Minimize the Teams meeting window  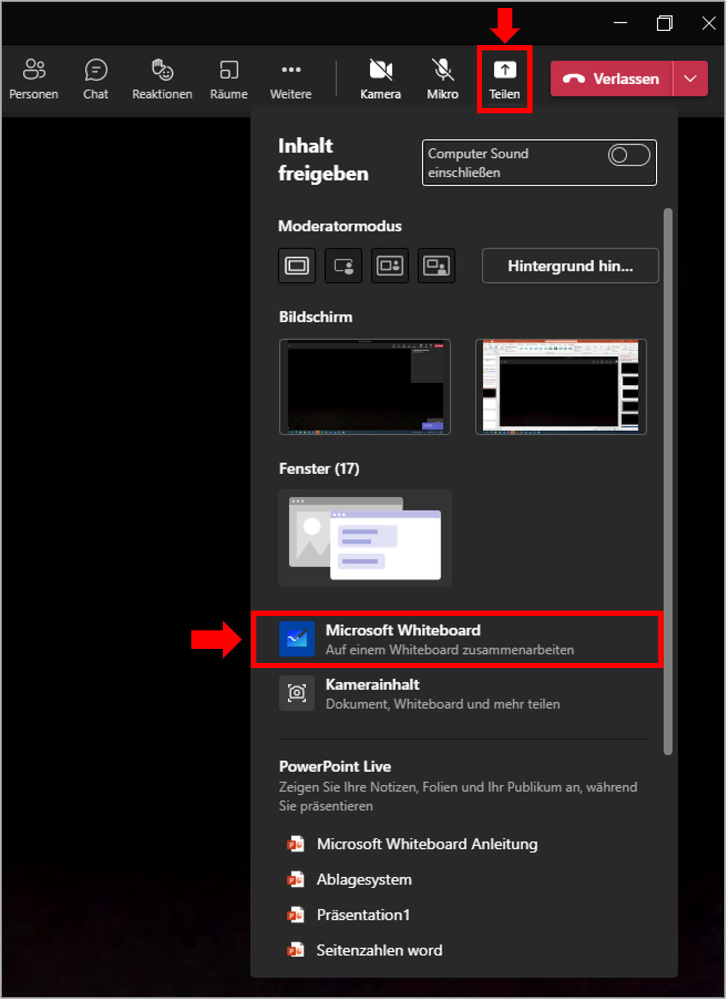[620, 23]
